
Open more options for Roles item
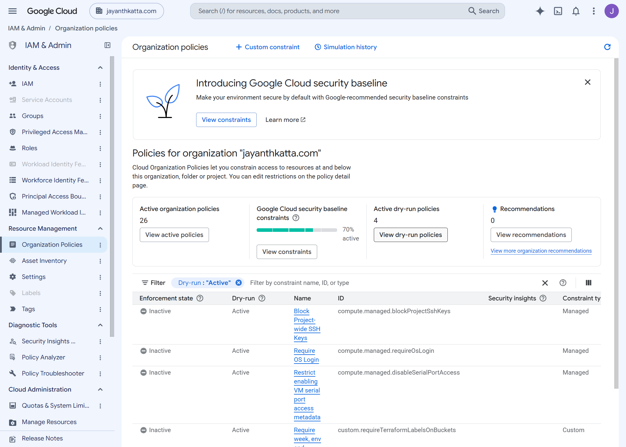pos(100,148)
